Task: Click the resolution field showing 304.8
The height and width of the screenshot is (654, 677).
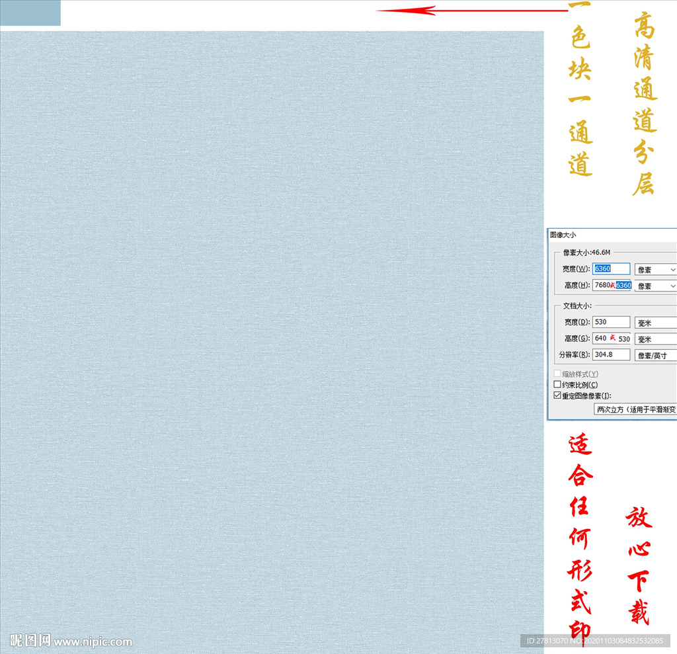Action: click(x=611, y=354)
